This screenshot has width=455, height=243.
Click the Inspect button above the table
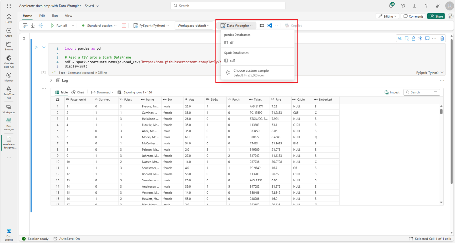(x=392, y=92)
